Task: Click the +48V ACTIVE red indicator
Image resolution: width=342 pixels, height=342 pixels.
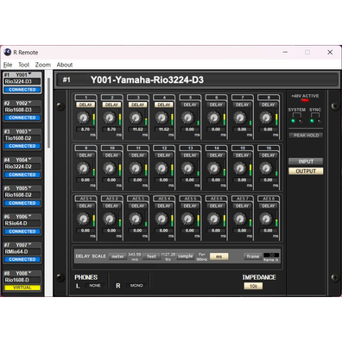Action: coord(305,100)
